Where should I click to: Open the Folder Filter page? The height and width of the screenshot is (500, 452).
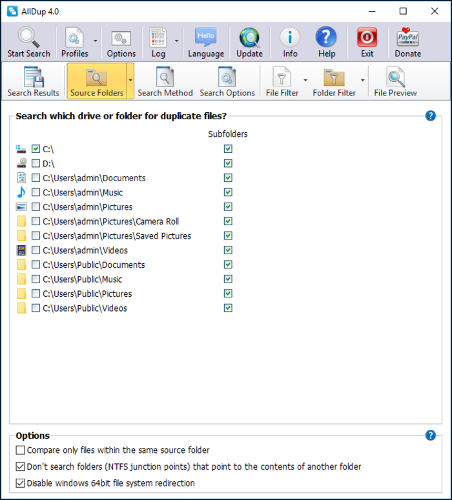pos(334,81)
